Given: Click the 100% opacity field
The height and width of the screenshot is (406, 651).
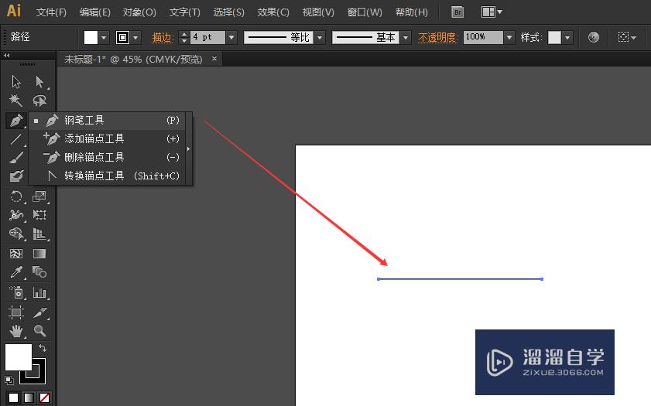Looking at the screenshot, I should click(483, 37).
